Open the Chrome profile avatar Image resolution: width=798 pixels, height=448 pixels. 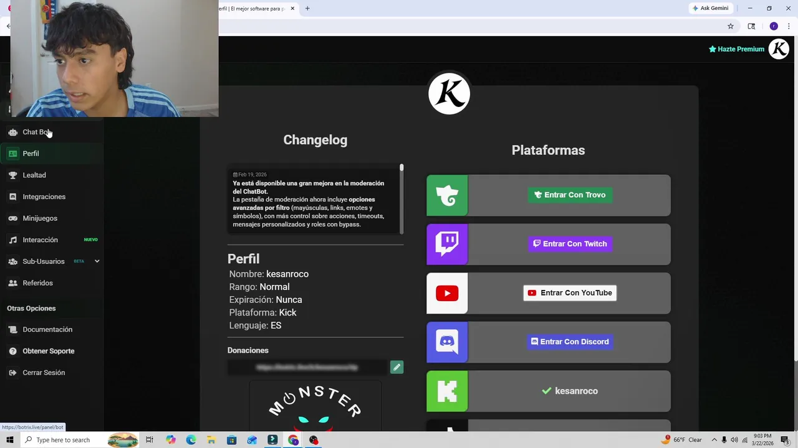(x=774, y=26)
